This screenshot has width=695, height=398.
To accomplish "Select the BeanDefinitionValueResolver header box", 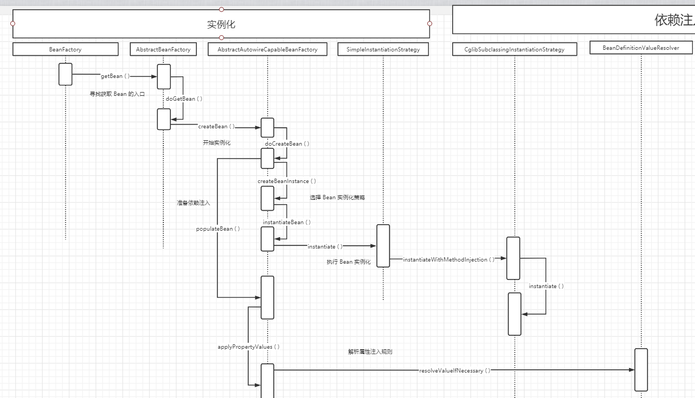I will coord(641,48).
